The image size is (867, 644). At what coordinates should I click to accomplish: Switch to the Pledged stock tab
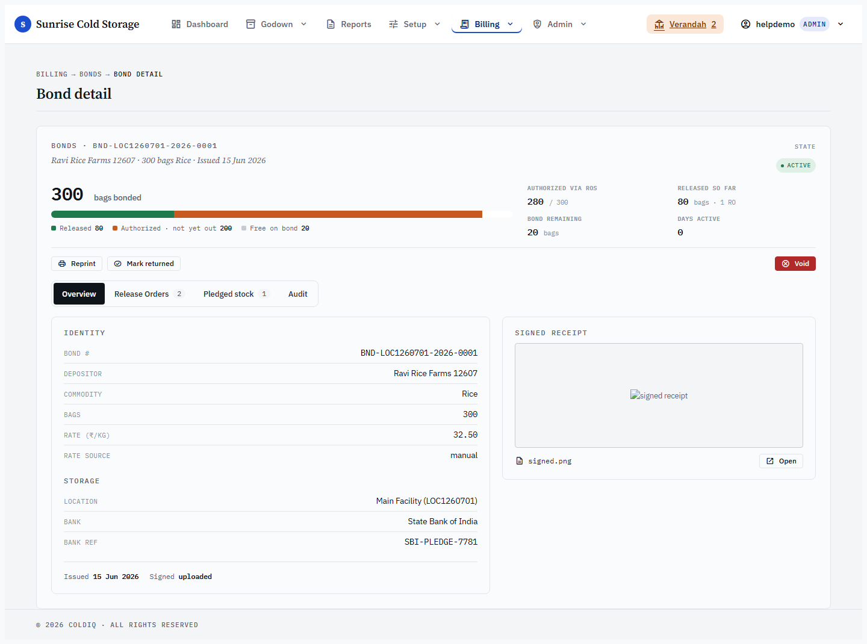[x=235, y=294]
